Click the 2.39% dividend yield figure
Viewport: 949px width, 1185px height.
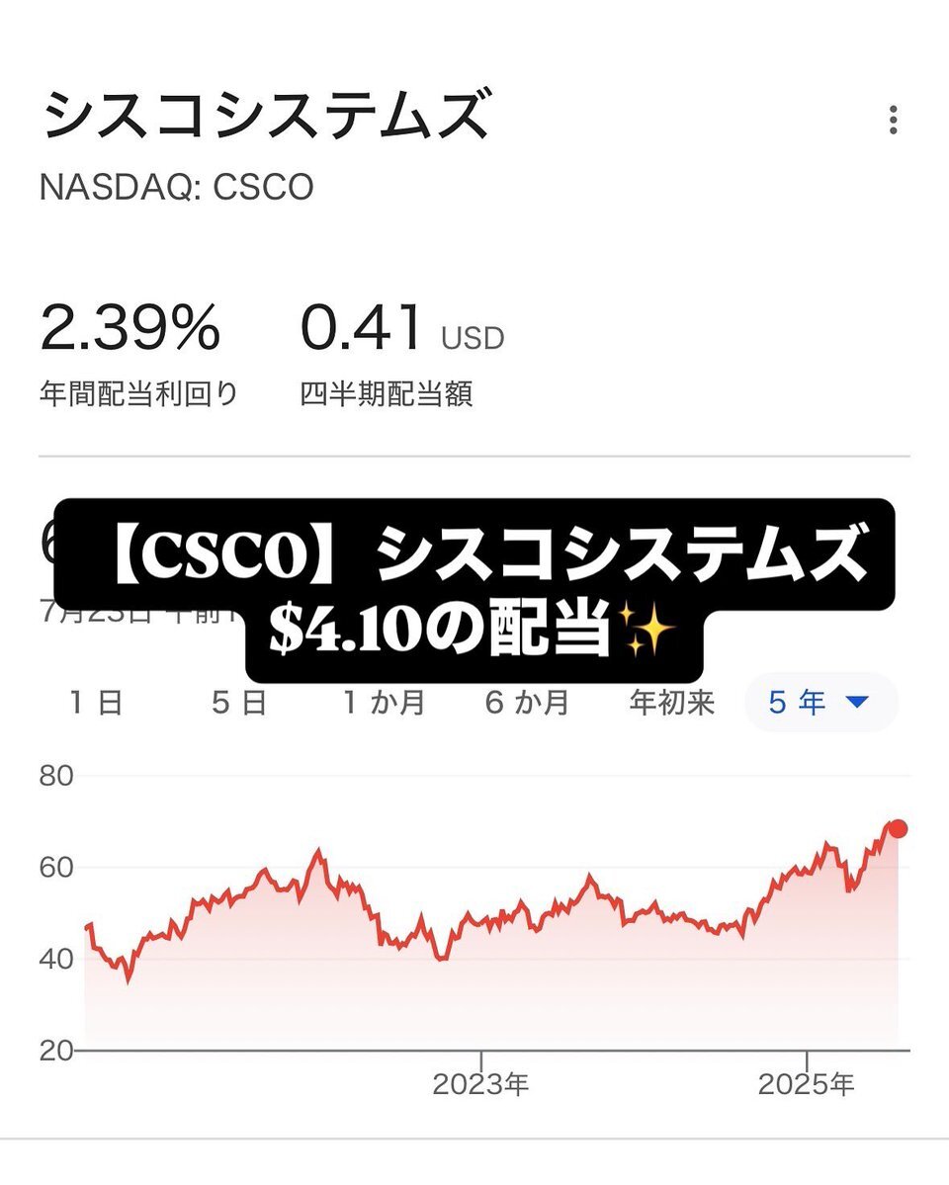(x=130, y=328)
